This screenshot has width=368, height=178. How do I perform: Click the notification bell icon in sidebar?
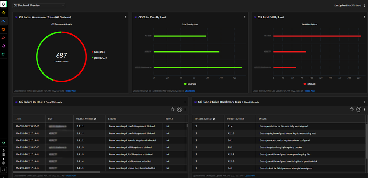(x=4, y=159)
